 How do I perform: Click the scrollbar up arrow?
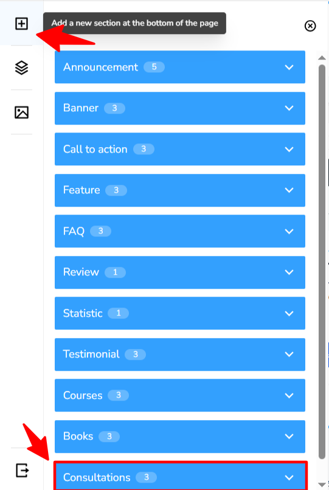(x=322, y=58)
